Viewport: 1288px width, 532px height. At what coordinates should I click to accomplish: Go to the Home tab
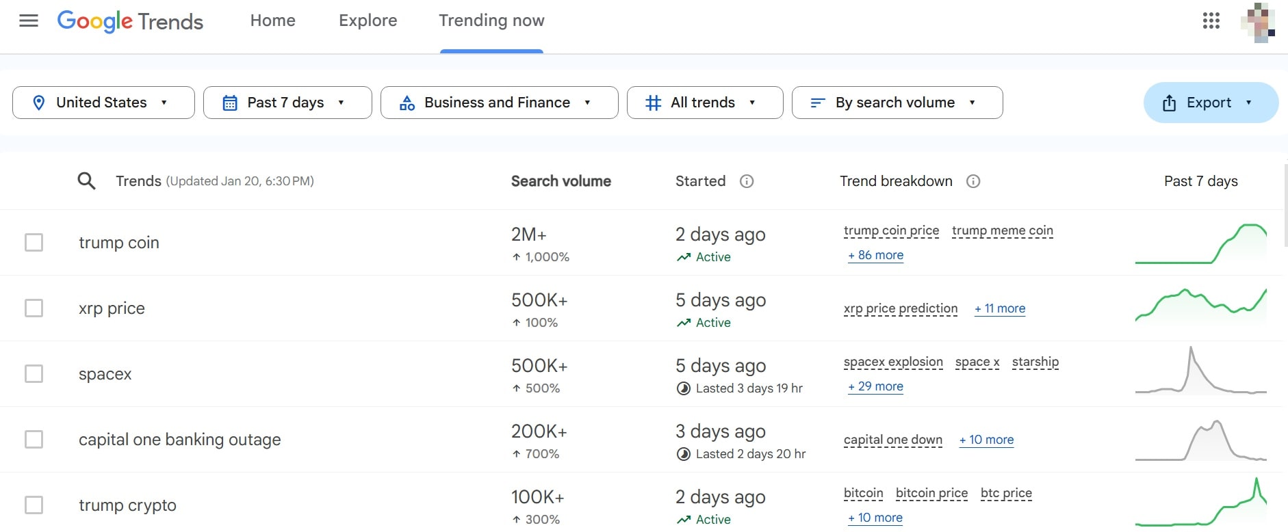[x=273, y=21]
